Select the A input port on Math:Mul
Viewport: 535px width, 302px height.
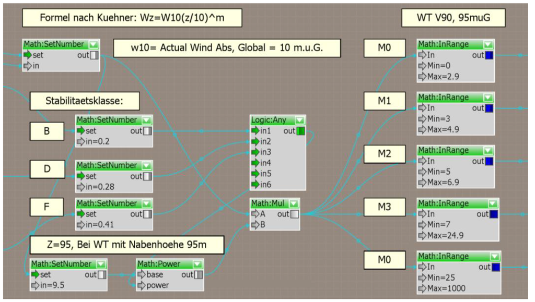(255, 214)
